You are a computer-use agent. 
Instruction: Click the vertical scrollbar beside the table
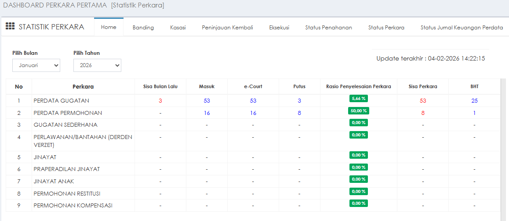[503, 145]
